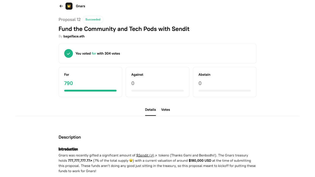Click the Abstain votes progress bar
This screenshot has width=315, height=177.
coord(225,91)
